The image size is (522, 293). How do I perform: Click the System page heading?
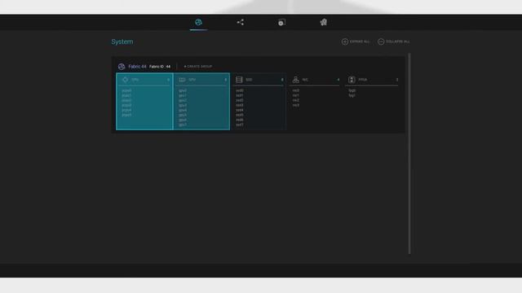122,42
